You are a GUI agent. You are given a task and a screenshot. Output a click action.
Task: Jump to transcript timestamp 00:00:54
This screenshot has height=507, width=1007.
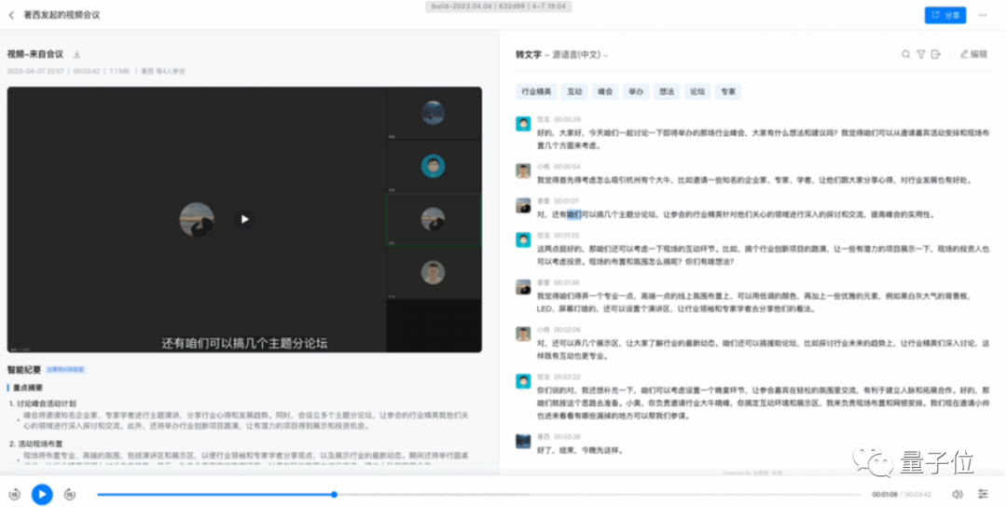[567, 167]
